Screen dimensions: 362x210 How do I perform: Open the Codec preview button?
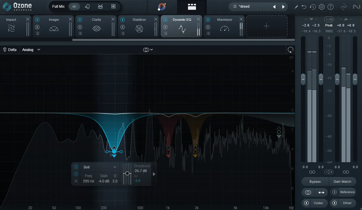pyautogui.click(x=318, y=203)
